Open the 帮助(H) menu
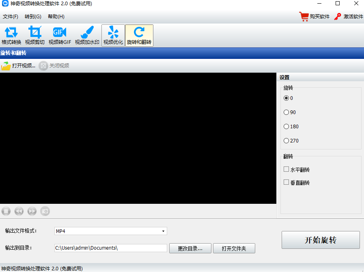The height and width of the screenshot is (272, 364). [56, 17]
